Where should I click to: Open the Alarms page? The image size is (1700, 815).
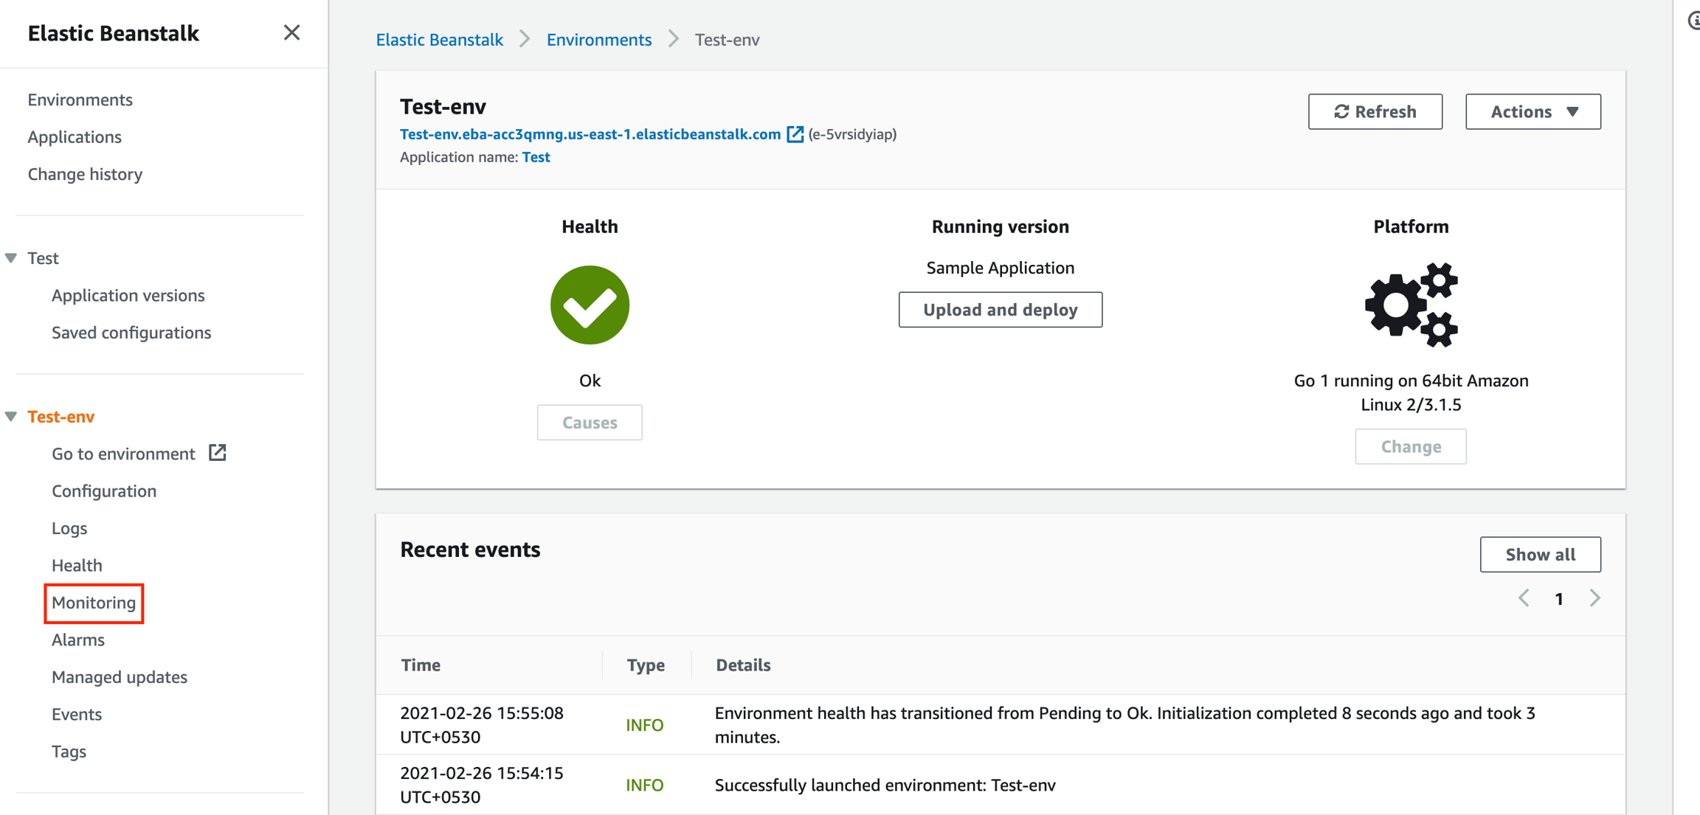pyautogui.click(x=78, y=640)
